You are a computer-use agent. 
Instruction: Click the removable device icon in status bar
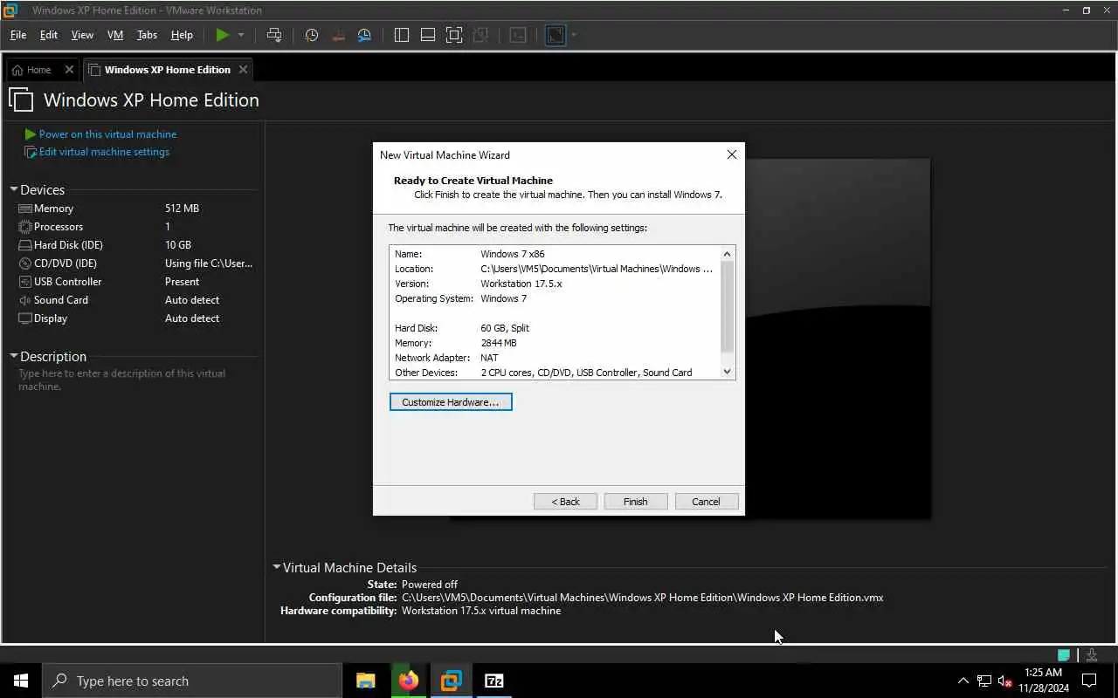(x=1092, y=654)
